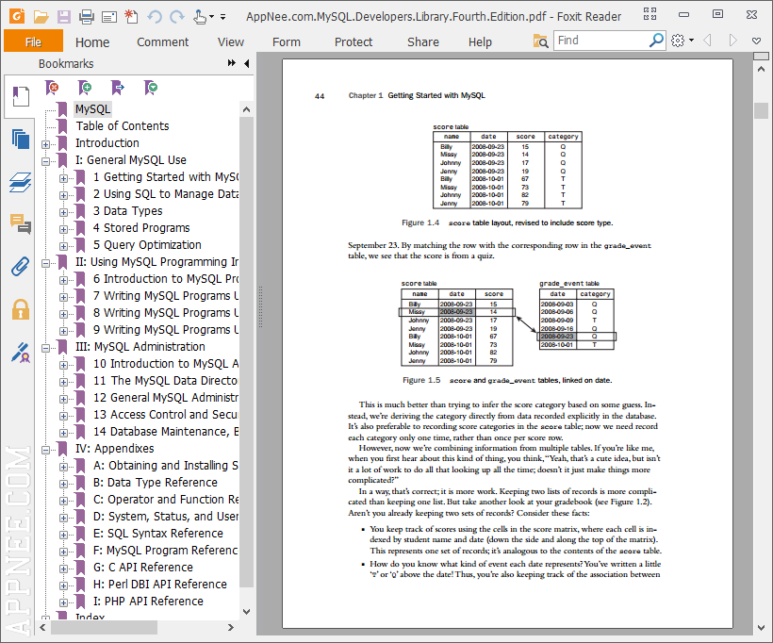The image size is (773, 643).
Task: Collapse II: Using MySQL Programming section
Action: click(46, 263)
